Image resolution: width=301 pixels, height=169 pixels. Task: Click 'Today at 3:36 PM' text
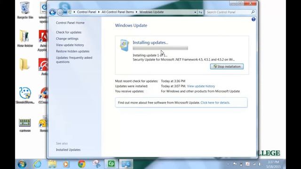[x=173, y=81]
